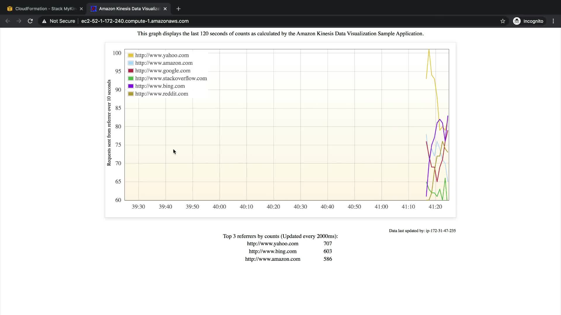Click the bing.com purple legend swatch
Screen dimensions: 561x315
(131, 86)
